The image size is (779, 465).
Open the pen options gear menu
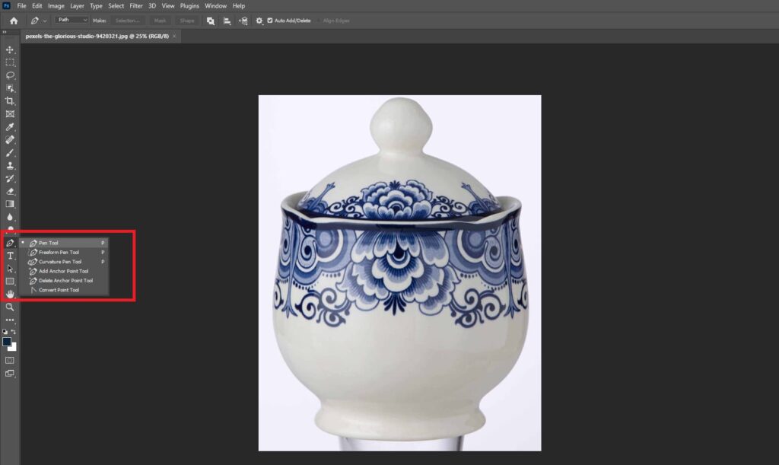click(259, 21)
